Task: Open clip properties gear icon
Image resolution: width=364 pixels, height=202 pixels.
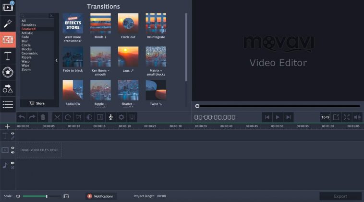Action: [121, 117]
